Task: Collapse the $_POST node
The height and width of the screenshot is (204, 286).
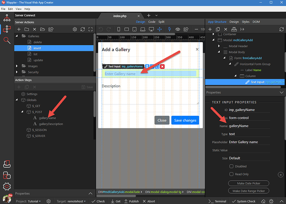Action: point(22,112)
